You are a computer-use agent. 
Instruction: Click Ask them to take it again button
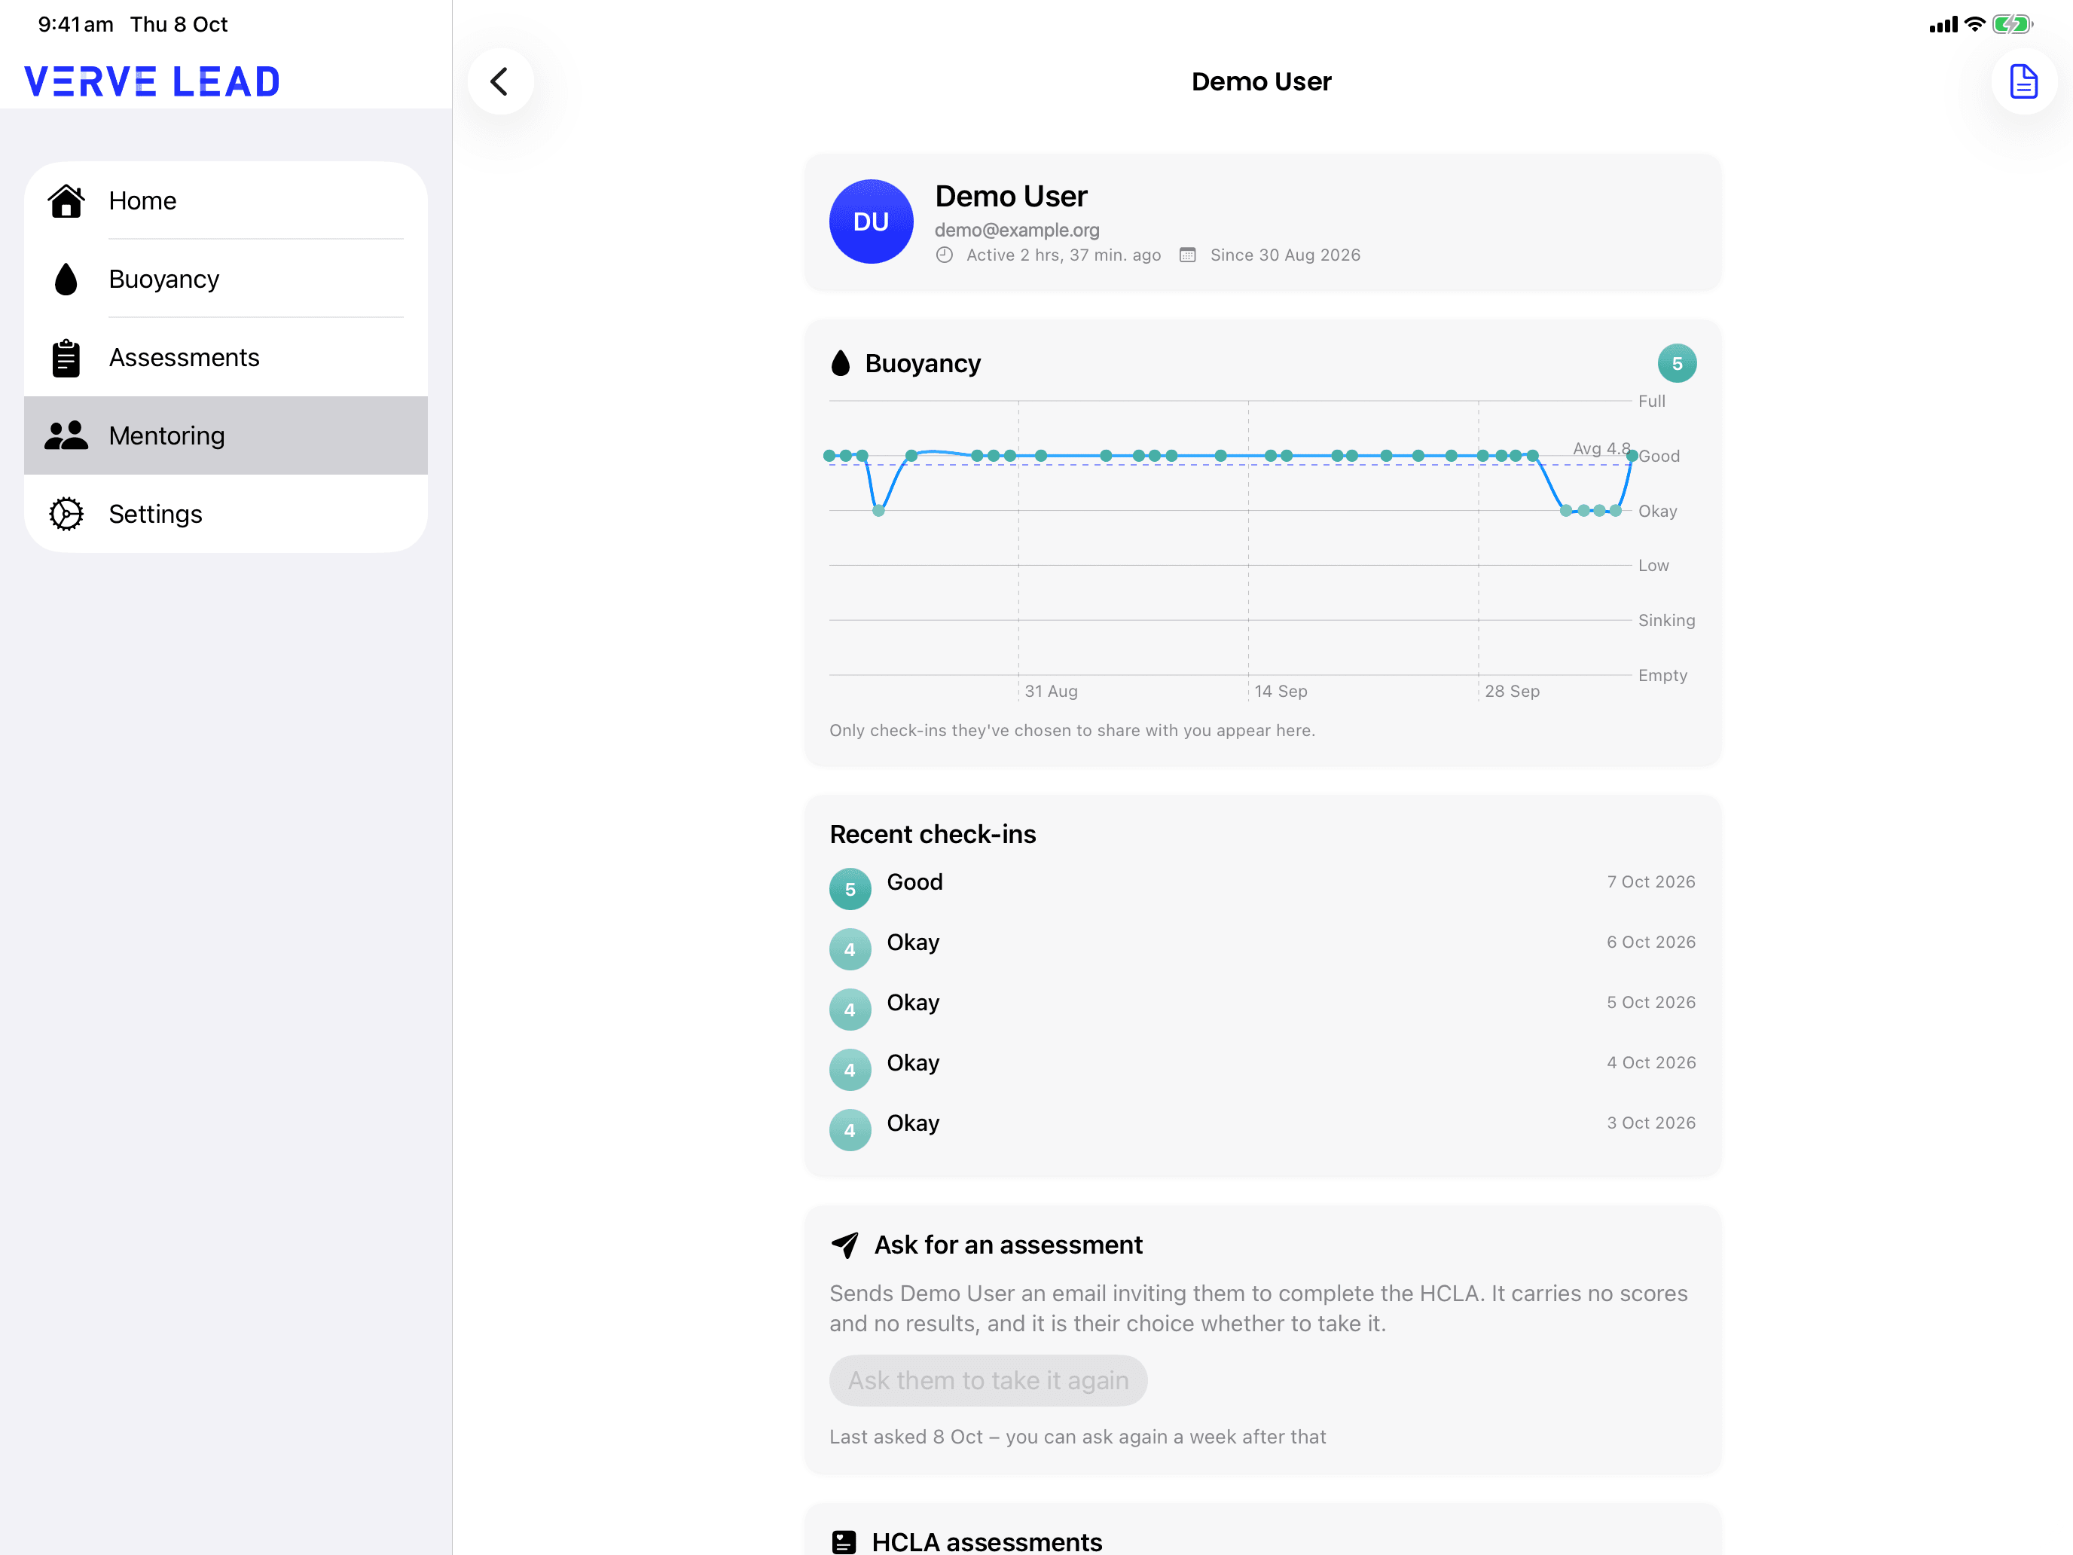(988, 1381)
